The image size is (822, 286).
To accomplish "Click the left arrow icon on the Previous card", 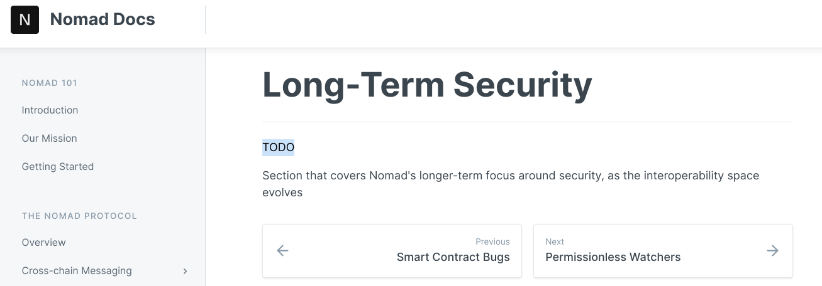I will (x=283, y=251).
